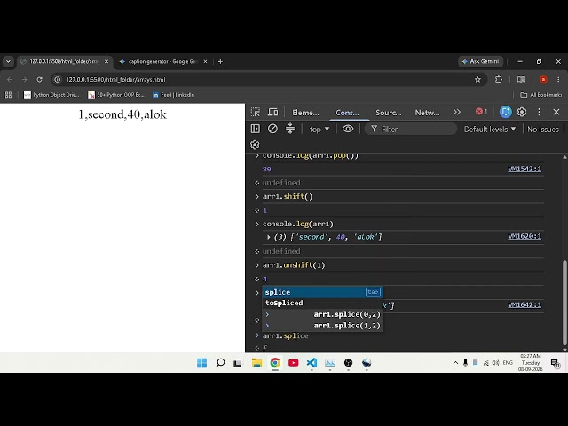Toggle the device toolbar icon
This screenshot has width=568, height=426.
(272, 113)
